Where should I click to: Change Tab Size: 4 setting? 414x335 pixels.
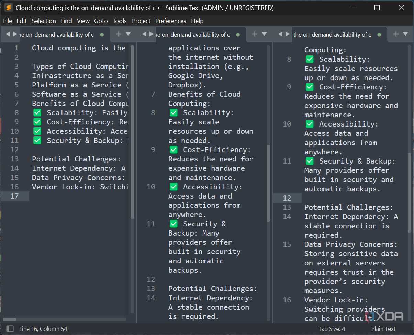click(332, 329)
